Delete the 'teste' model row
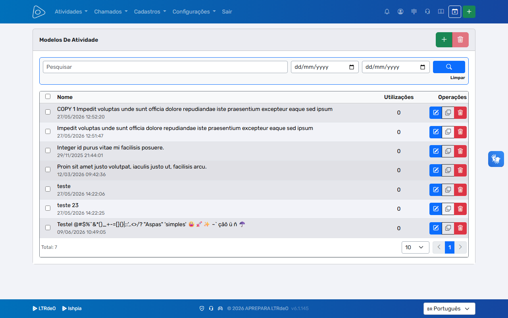Image resolution: width=508 pixels, height=318 pixels. tap(460, 190)
